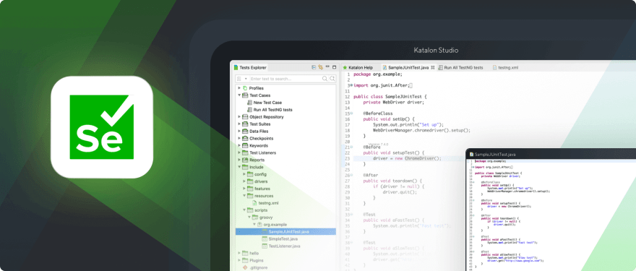Click the Profiles folder icon
This screenshot has height=271, width=636.
coord(245,88)
